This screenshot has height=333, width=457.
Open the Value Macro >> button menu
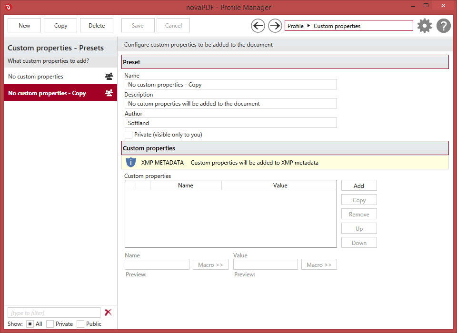tap(319, 264)
